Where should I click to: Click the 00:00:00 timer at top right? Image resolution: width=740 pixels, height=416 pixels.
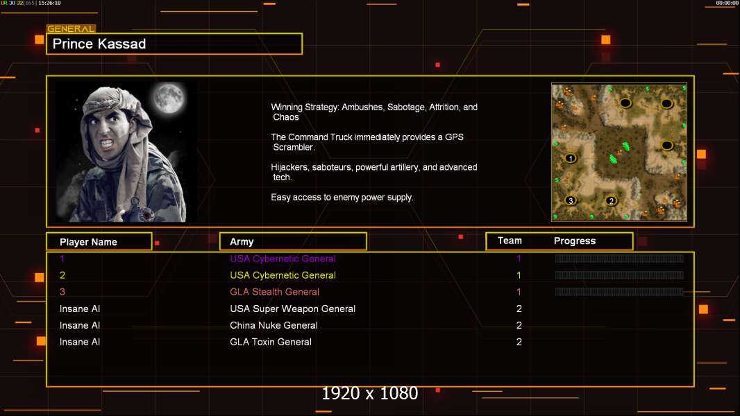(727, 3)
